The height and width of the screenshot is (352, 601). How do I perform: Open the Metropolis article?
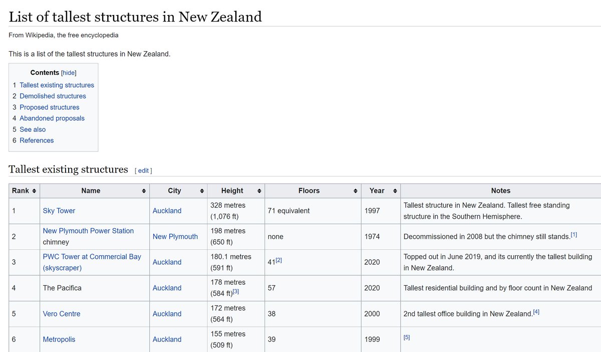(59, 339)
